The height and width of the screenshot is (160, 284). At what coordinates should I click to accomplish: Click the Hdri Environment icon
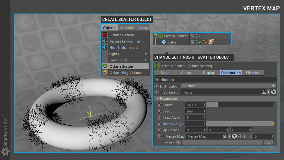click(x=105, y=48)
